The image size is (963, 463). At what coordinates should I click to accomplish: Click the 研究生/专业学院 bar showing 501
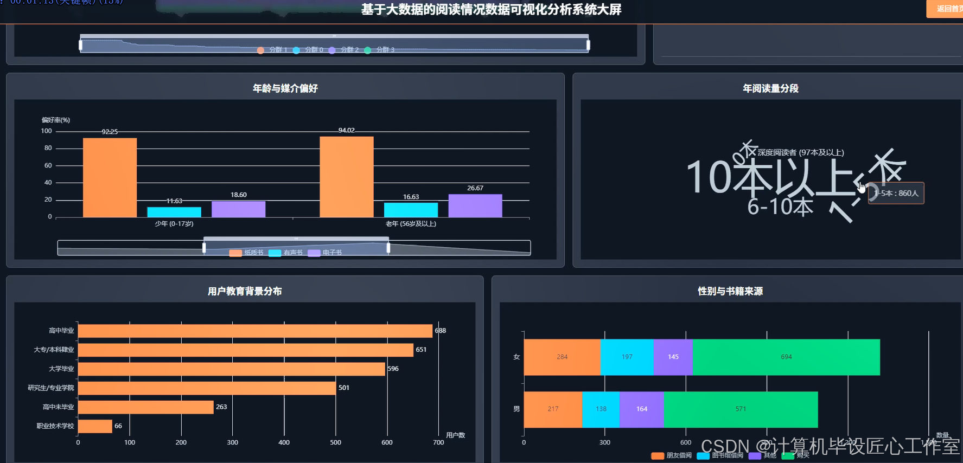[207, 388]
